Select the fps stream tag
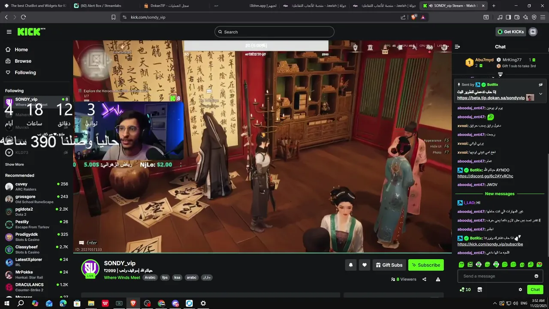The image size is (549, 309). pyautogui.click(x=165, y=278)
